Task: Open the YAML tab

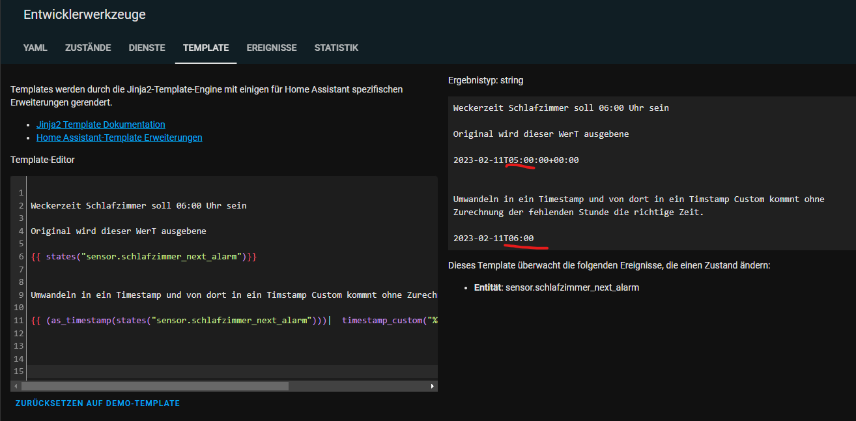Action: pyautogui.click(x=35, y=48)
